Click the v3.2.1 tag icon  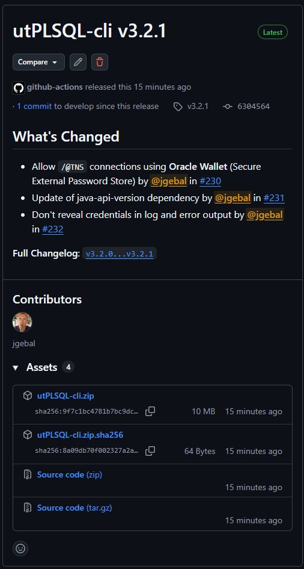(178, 107)
